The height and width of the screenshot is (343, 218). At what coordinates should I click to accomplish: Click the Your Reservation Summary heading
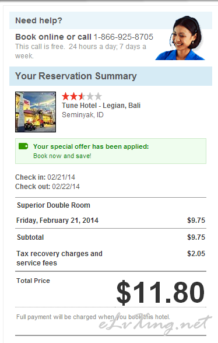(76, 76)
